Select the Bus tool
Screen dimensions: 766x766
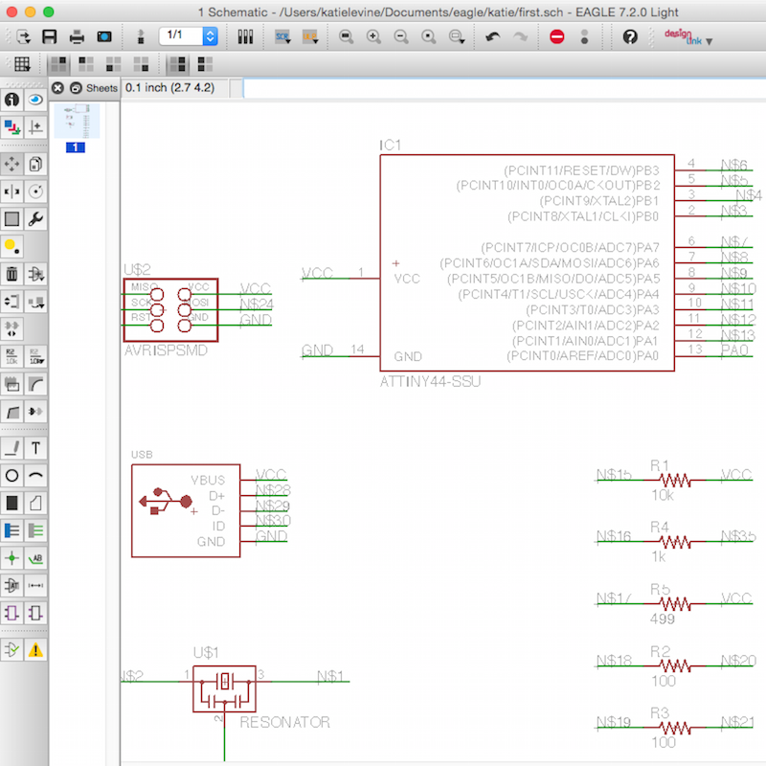(11, 530)
